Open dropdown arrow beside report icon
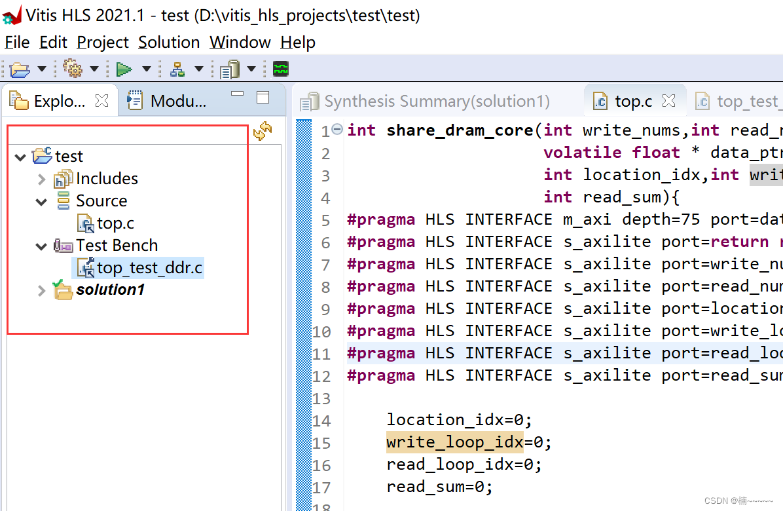Image resolution: width=783 pixels, height=511 pixels. pos(251,69)
